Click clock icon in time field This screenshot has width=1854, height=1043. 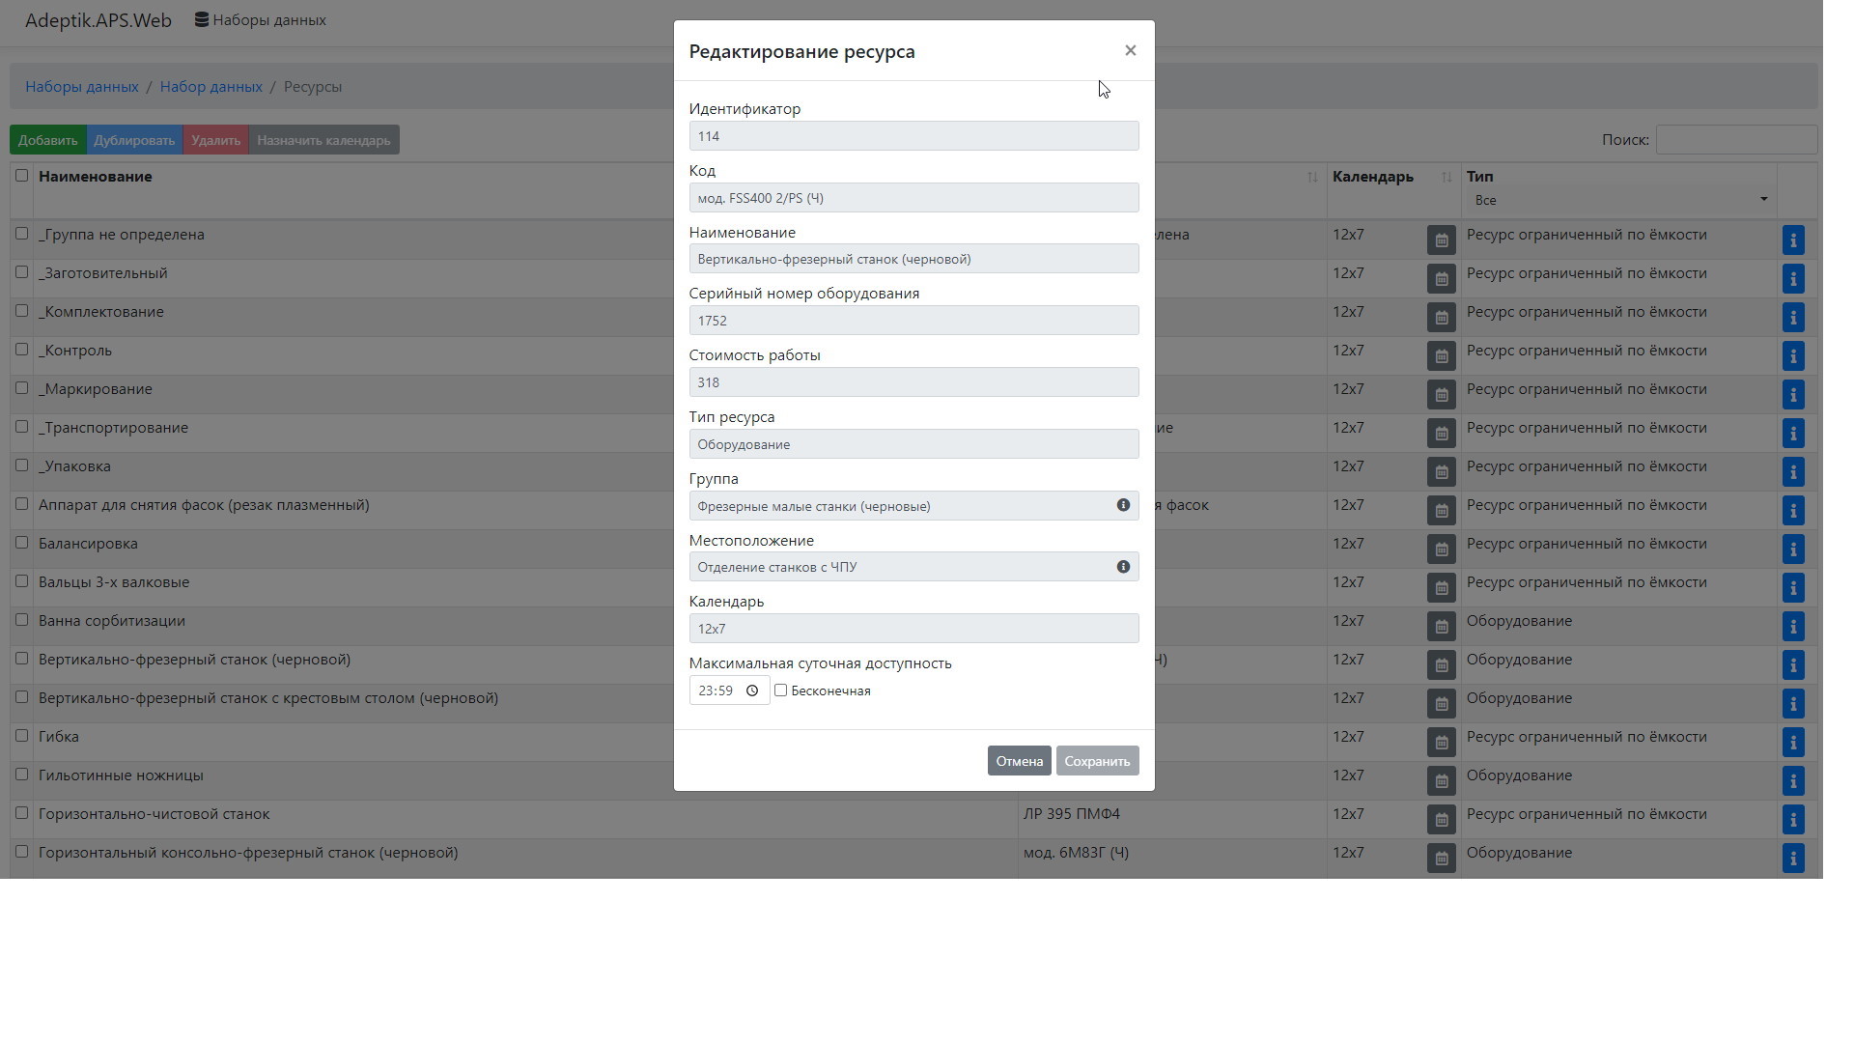[x=752, y=691]
